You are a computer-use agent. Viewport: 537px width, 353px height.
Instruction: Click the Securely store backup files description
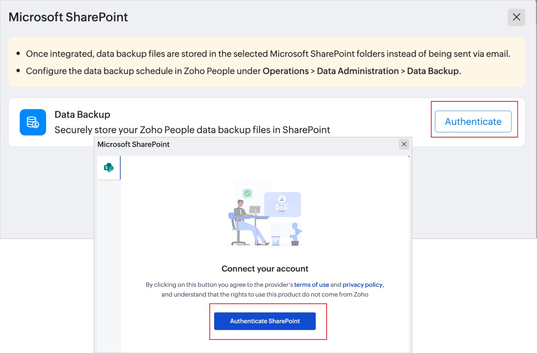tap(192, 130)
